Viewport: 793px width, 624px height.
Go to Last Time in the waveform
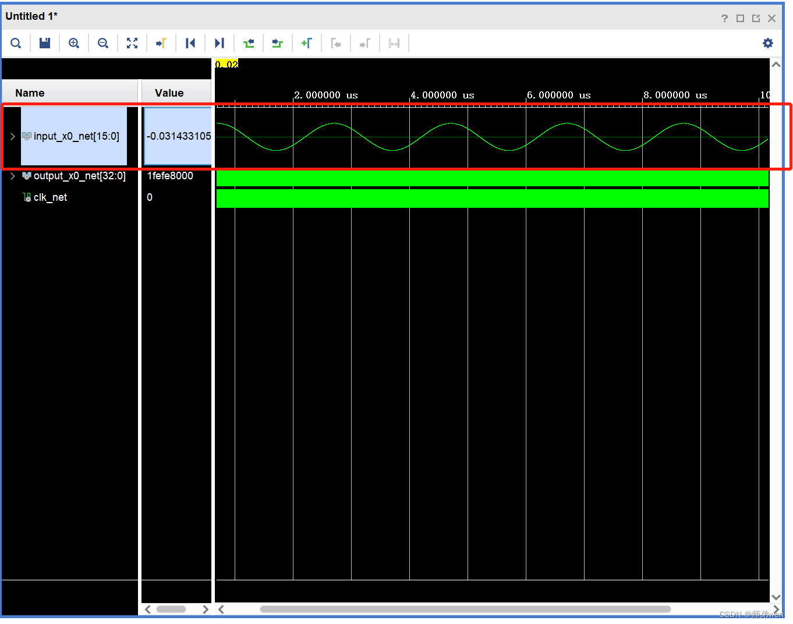(x=220, y=42)
